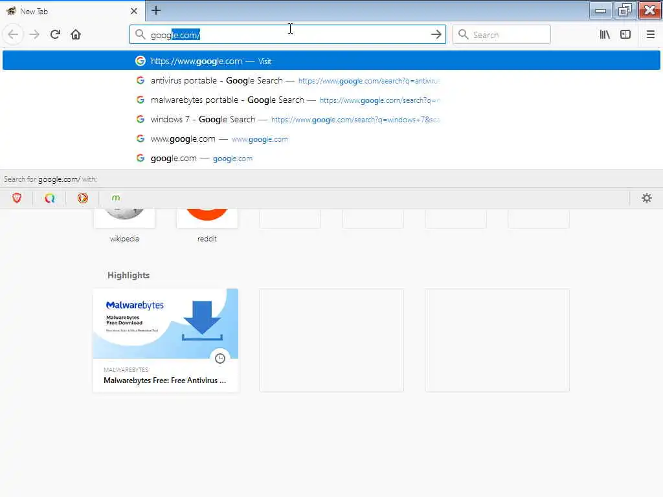Close the browser window

pyautogui.click(x=650, y=10)
